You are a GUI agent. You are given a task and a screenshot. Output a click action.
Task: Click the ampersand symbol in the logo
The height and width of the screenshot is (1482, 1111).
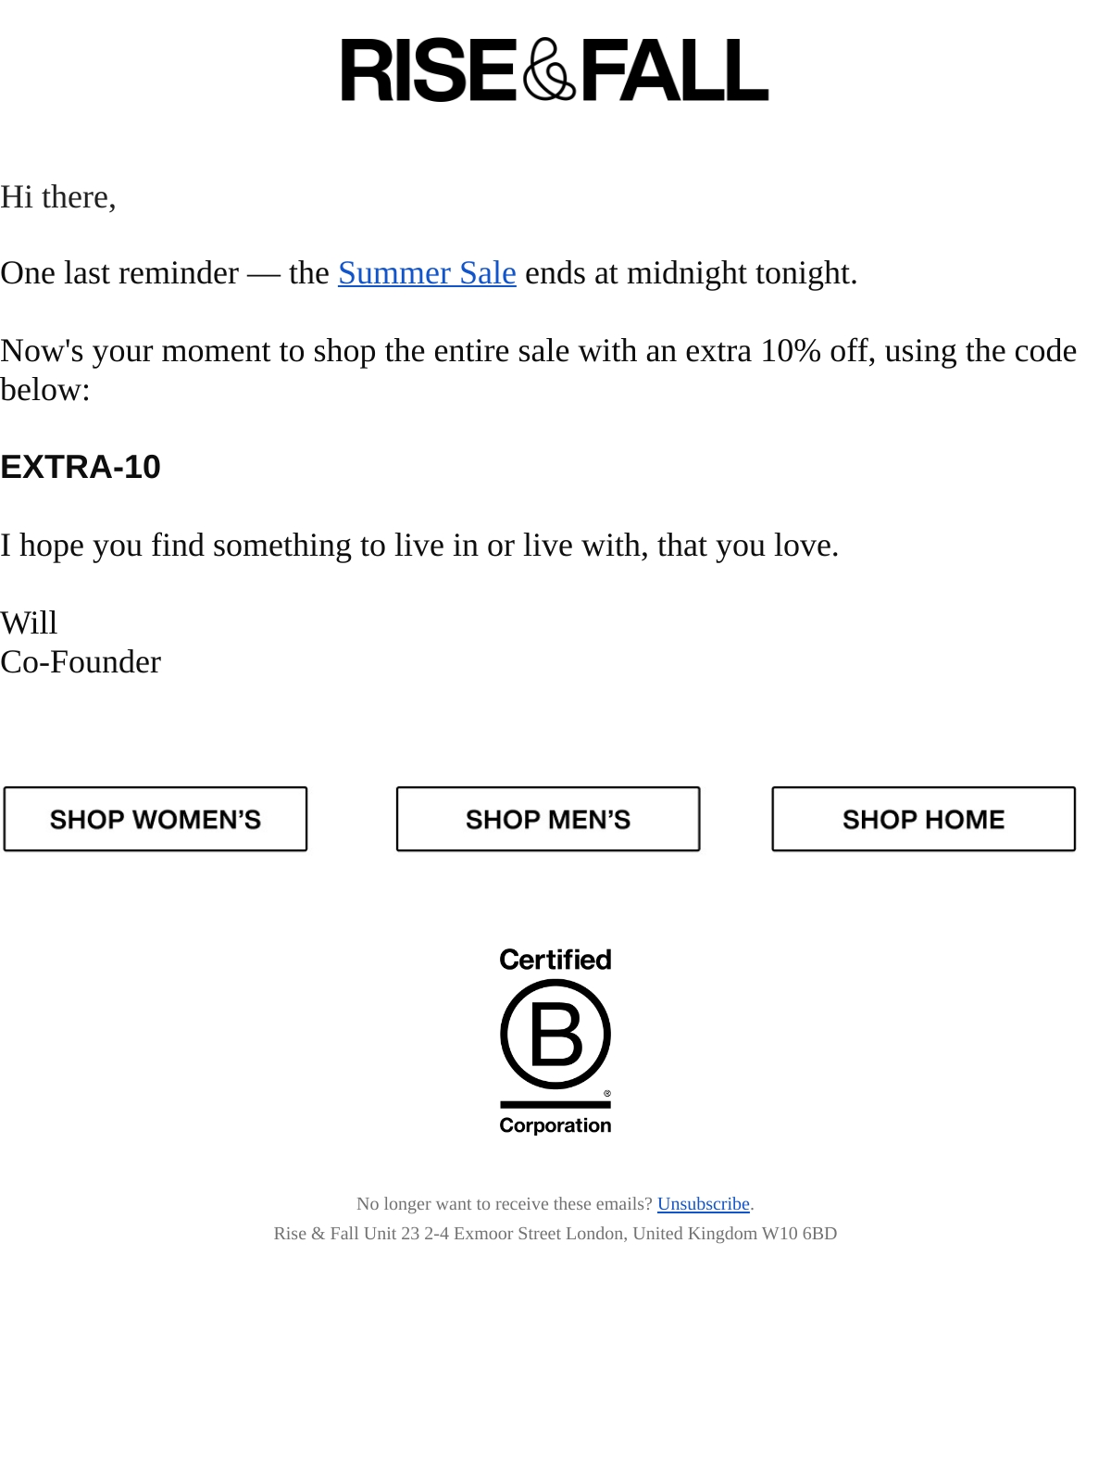pyautogui.click(x=549, y=69)
